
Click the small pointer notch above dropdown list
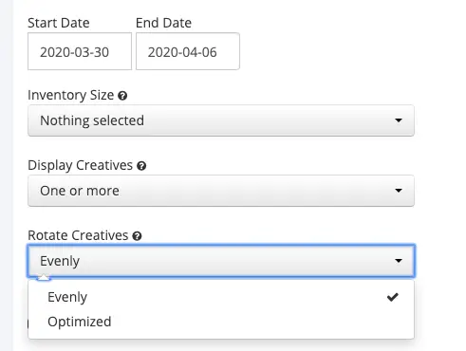coord(44,278)
